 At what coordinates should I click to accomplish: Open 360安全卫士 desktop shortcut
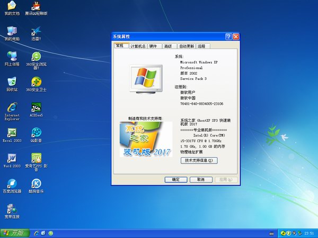(x=36, y=85)
